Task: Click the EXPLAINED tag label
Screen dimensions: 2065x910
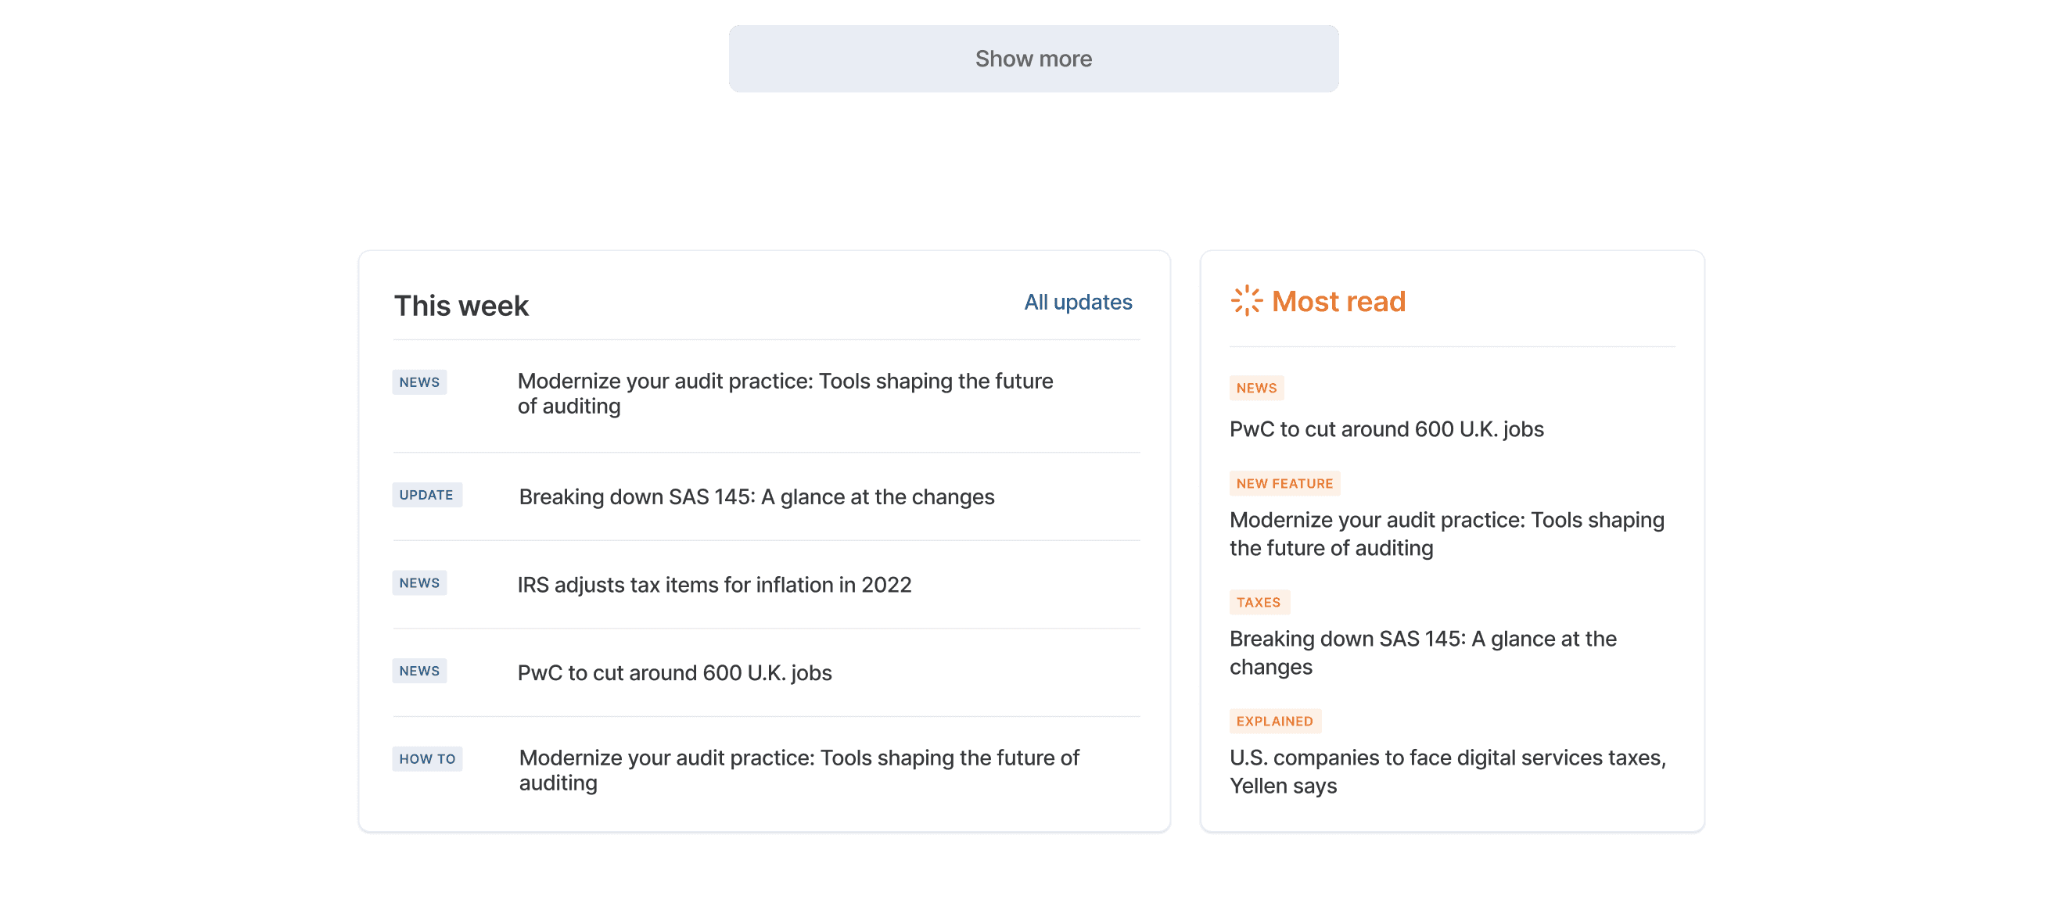Action: pos(1273,721)
